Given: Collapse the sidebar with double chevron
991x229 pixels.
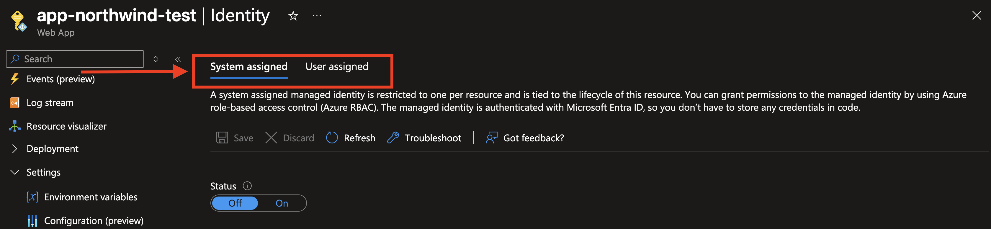Looking at the screenshot, I should pyautogui.click(x=178, y=59).
